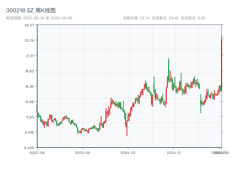The width and height of the screenshot is (246, 184).
Task: Click the 21.31 y-axis label
Action: click(29, 56)
